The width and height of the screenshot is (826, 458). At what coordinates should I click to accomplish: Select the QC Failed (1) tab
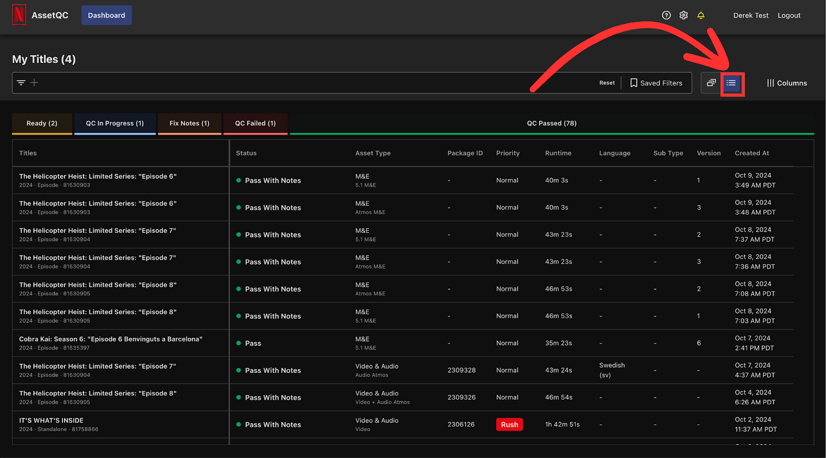tap(255, 123)
